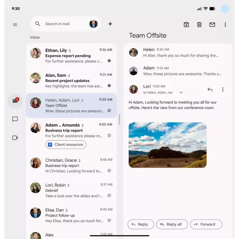Tap Helen's avatar in the thread
The width and height of the screenshot is (239, 239).
134,52
